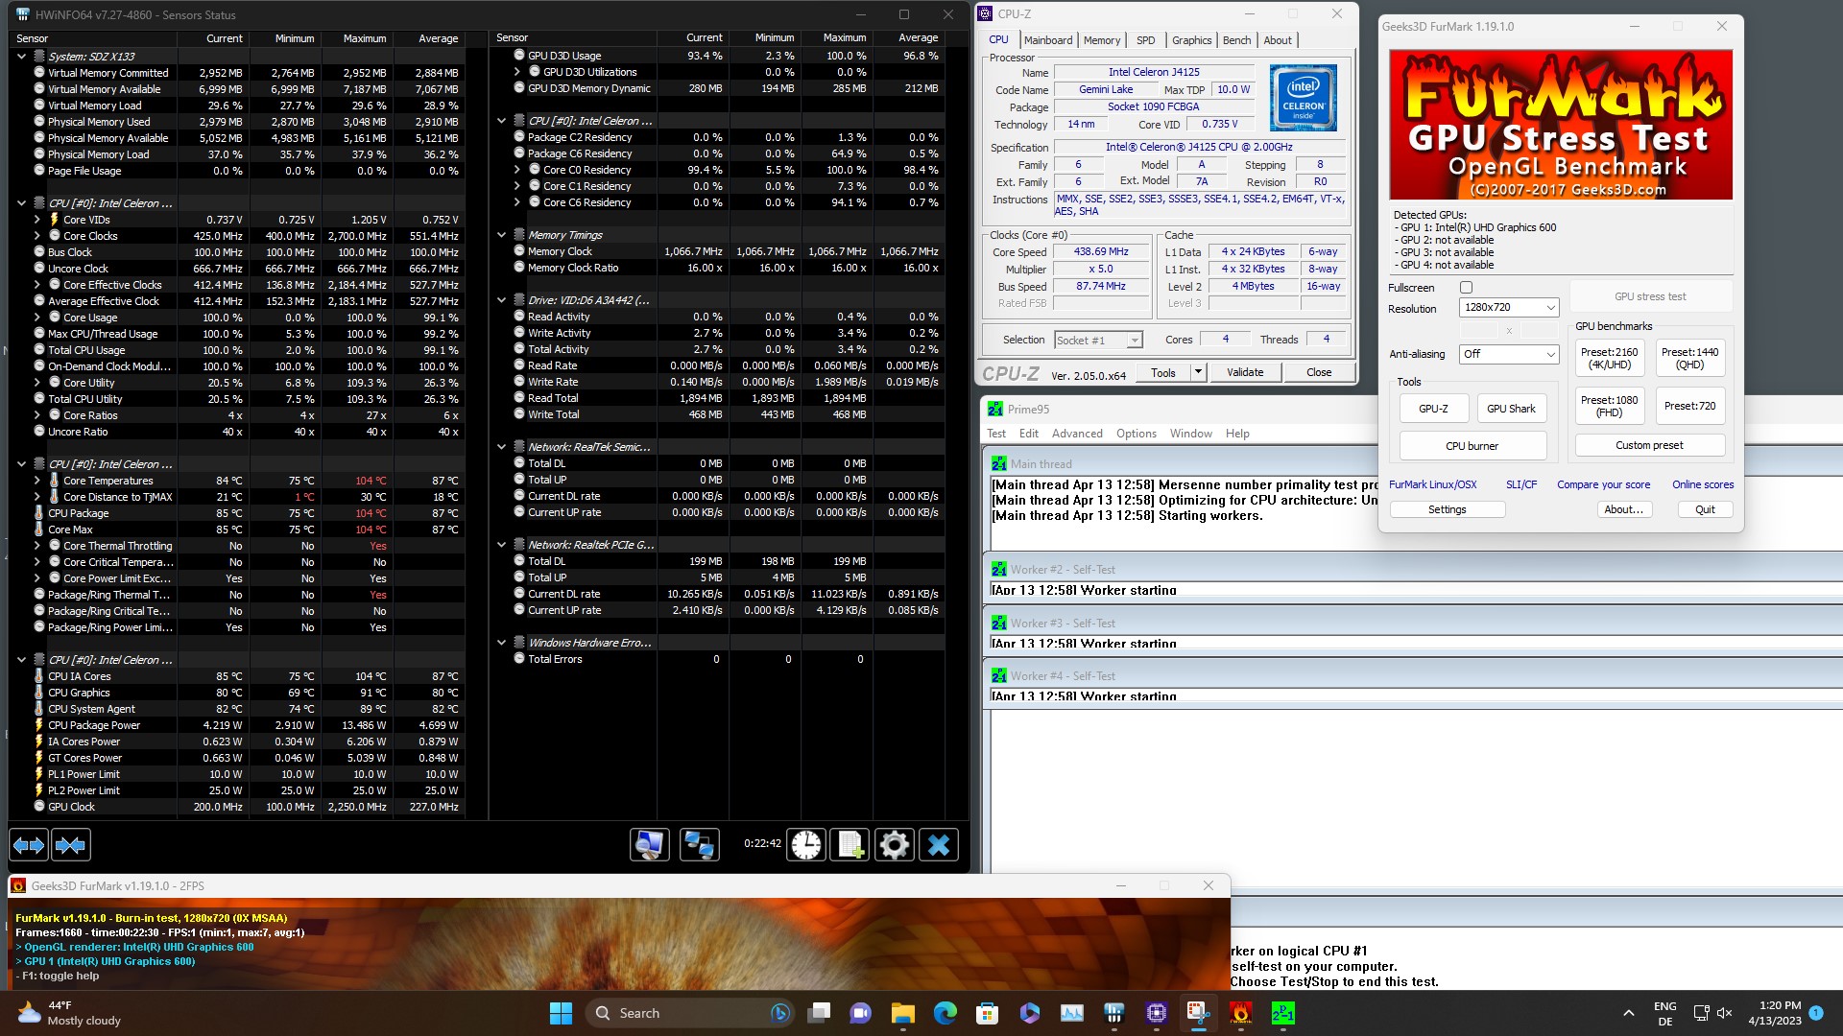1843x1036 pixels.
Task: Reset timer with HWiNFO clock icon
Action: click(x=806, y=845)
